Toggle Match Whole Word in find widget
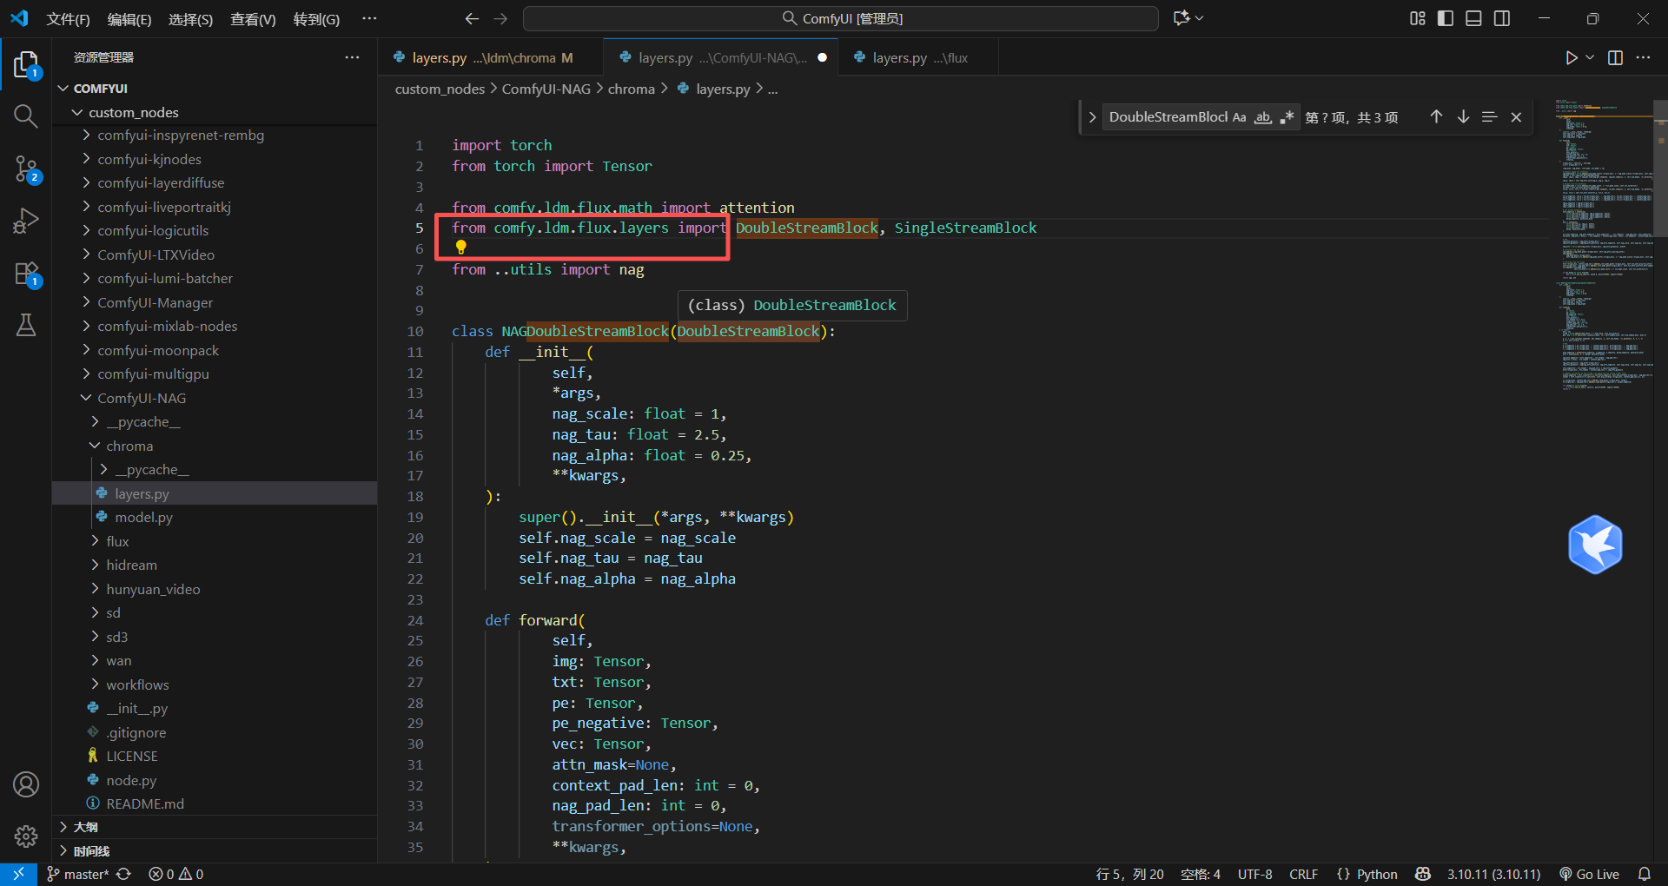The height and width of the screenshot is (886, 1668). [1263, 117]
